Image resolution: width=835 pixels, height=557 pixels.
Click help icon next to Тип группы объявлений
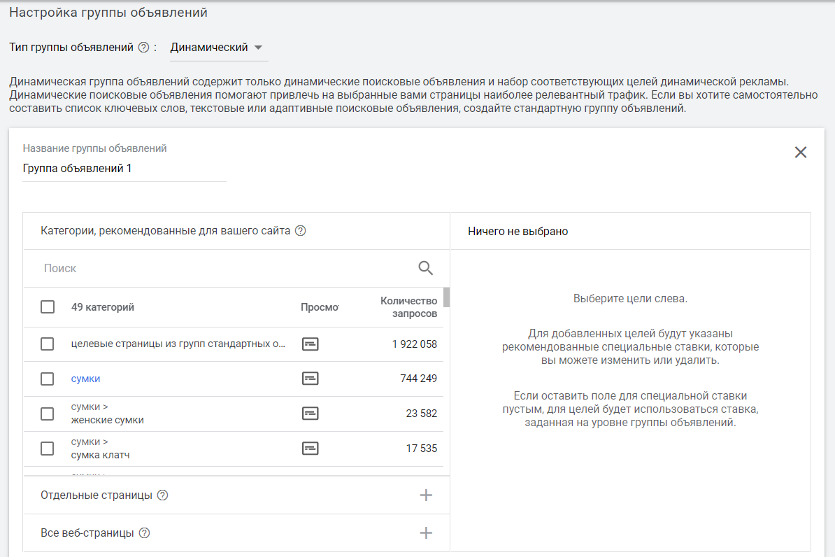(x=143, y=48)
